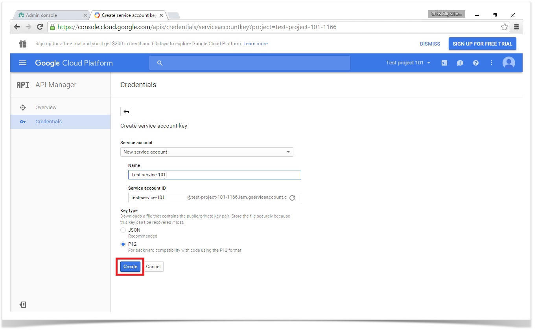Open the notifications alert icon
This screenshot has height=331, width=536.
(x=460, y=63)
